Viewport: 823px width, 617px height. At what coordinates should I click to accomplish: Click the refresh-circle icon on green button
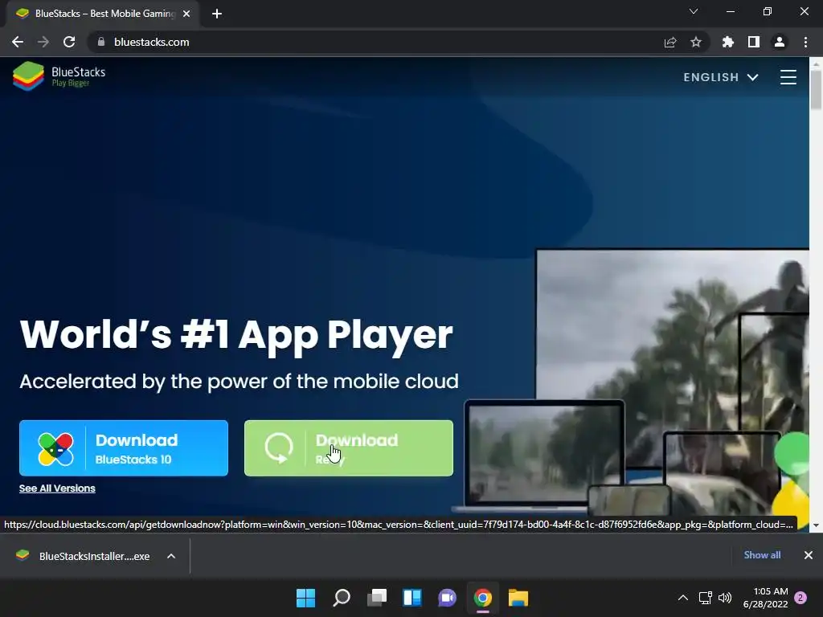[278, 448]
